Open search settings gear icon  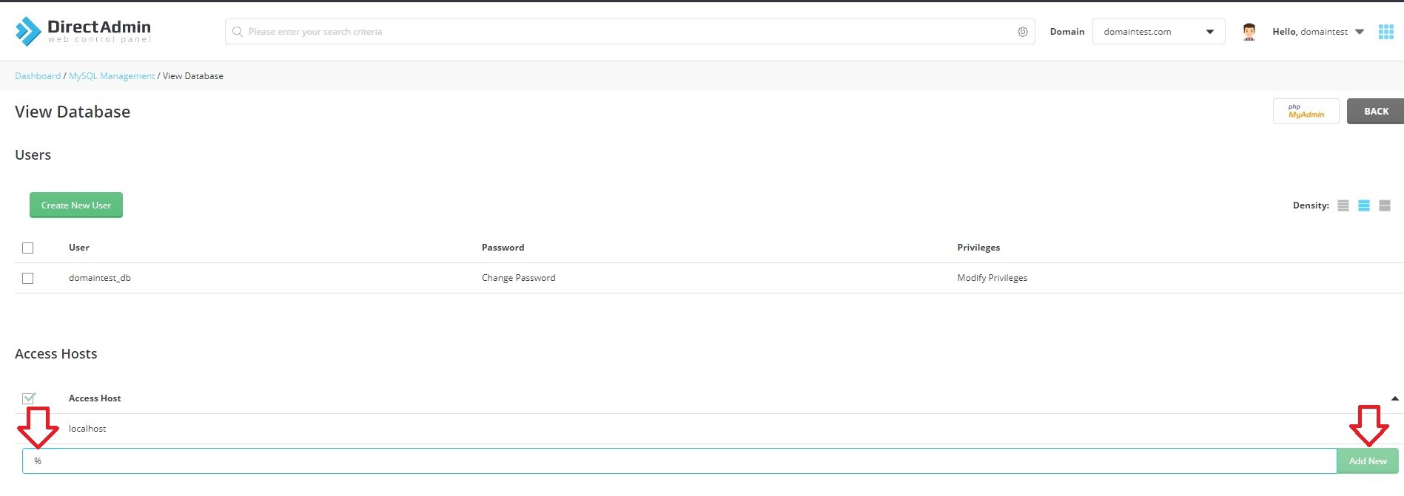pyautogui.click(x=1022, y=32)
